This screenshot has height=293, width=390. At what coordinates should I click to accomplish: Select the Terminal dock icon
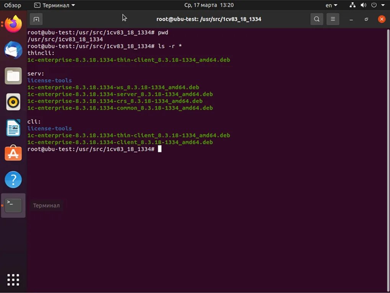click(x=13, y=206)
